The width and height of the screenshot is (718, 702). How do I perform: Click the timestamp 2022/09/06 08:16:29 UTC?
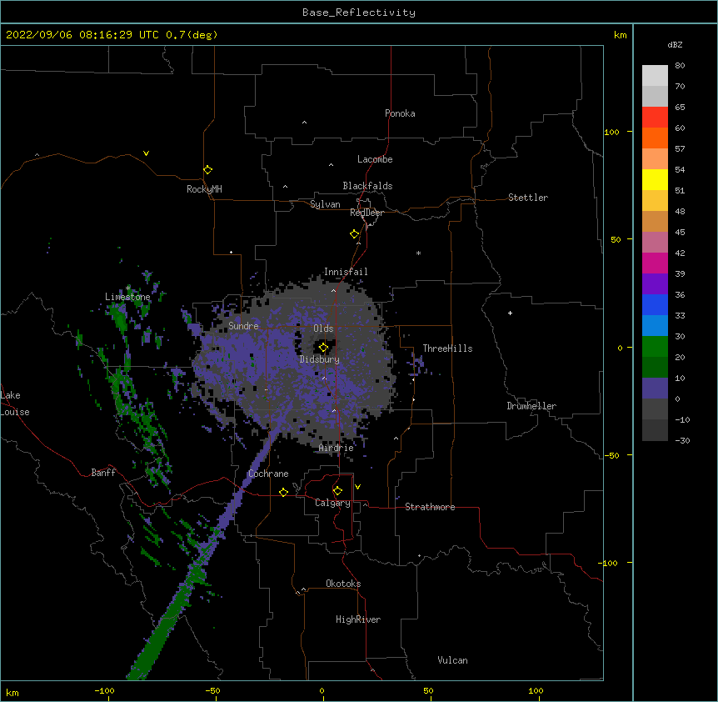pyautogui.click(x=82, y=35)
